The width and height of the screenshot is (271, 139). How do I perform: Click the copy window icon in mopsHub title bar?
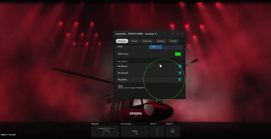(178, 34)
